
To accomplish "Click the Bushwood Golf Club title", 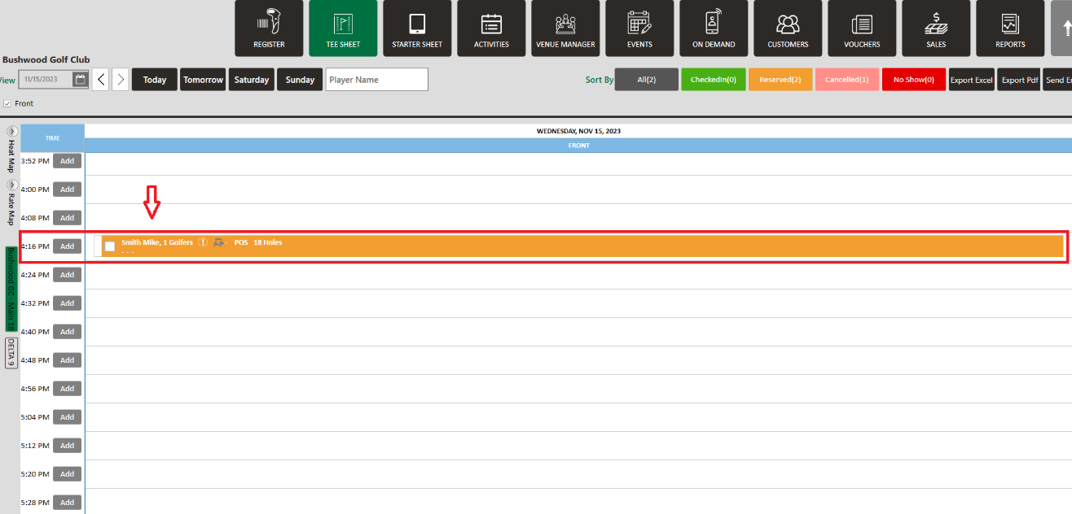I will 46,59.
